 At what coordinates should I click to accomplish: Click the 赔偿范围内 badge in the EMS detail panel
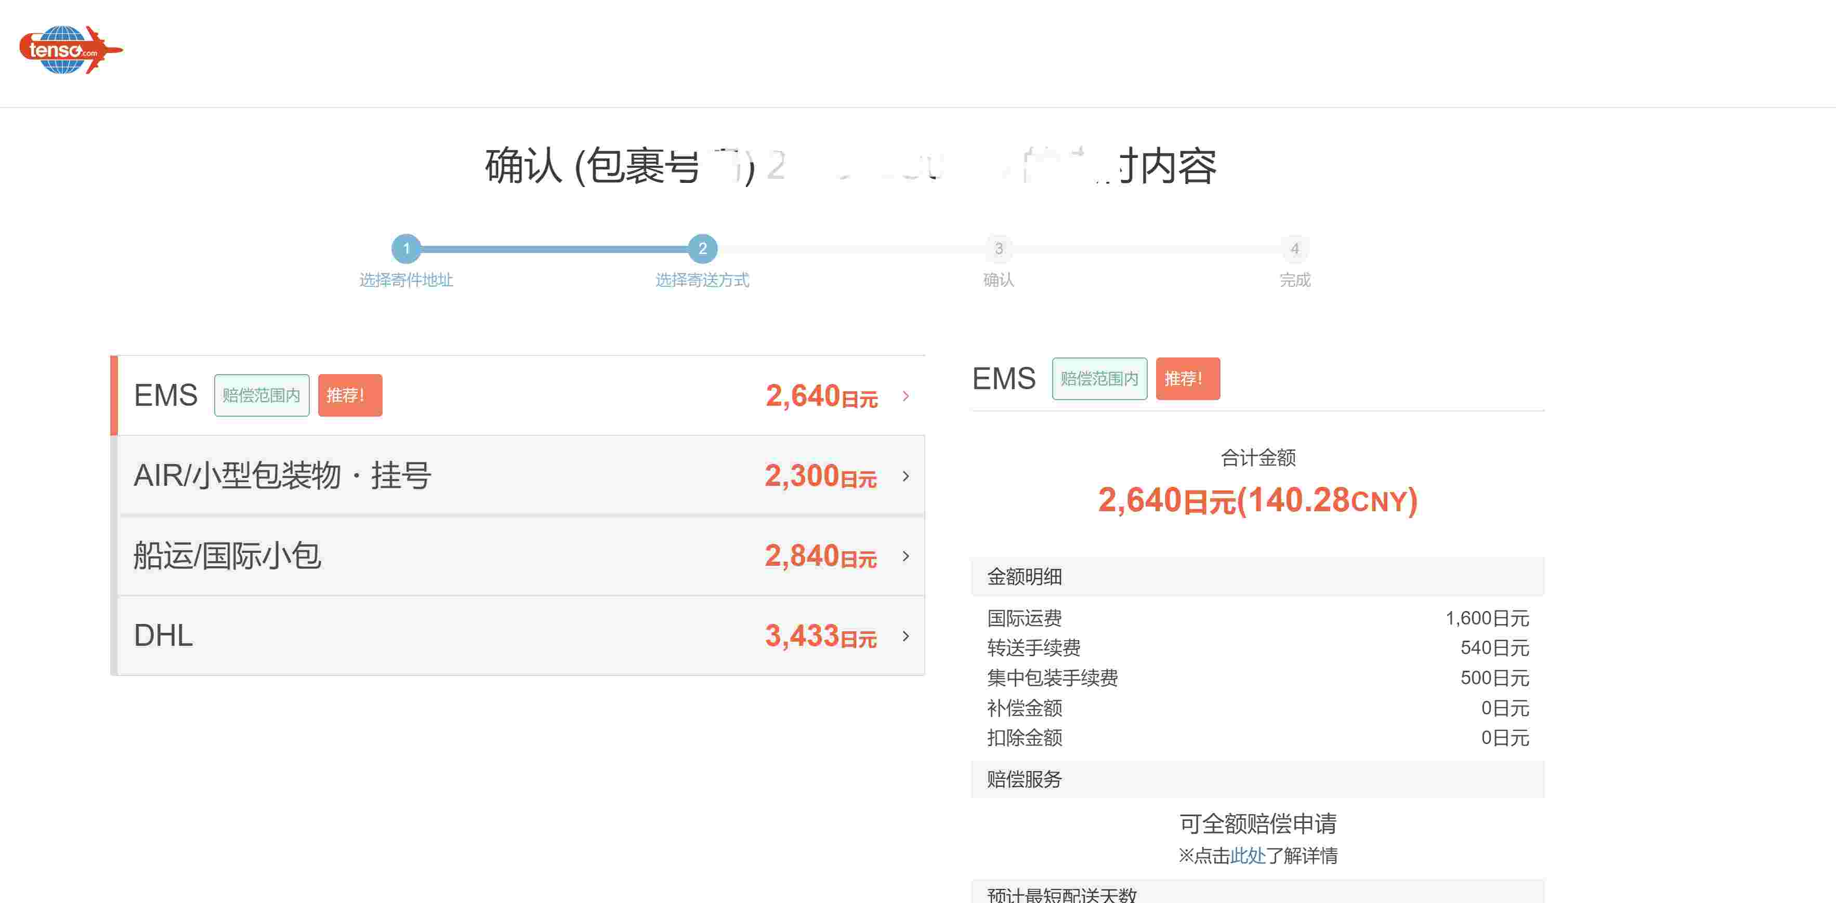pyautogui.click(x=1100, y=379)
